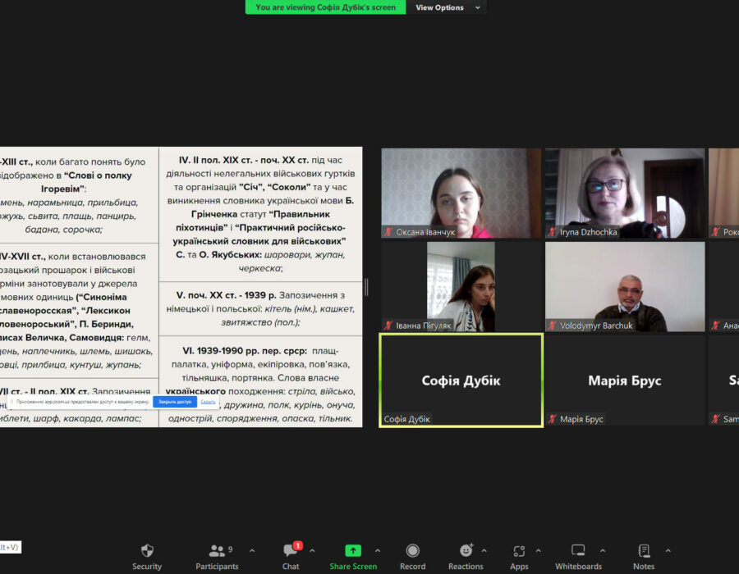The width and height of the screenshot is (739, 574).
Task: Click the blue 'Закрыть доступ' button
Action: pyautogui.click(x=174, y=402)
